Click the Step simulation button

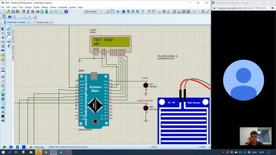click(x=11, y=147)
